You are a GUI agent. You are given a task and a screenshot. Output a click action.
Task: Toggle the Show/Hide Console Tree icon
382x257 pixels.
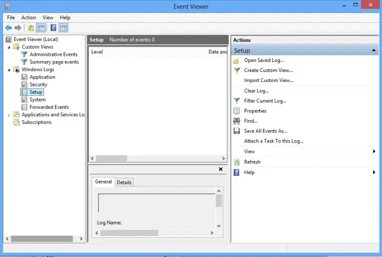point(41,28)
